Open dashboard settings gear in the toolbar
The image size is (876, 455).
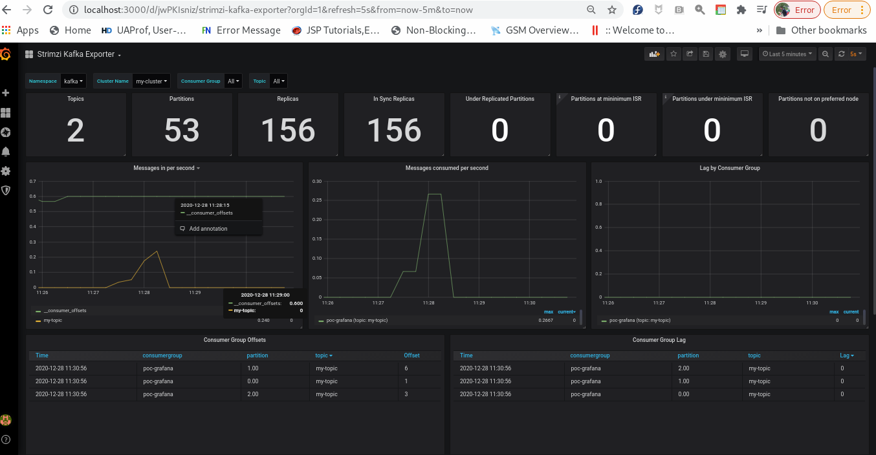tap(723, 54)
